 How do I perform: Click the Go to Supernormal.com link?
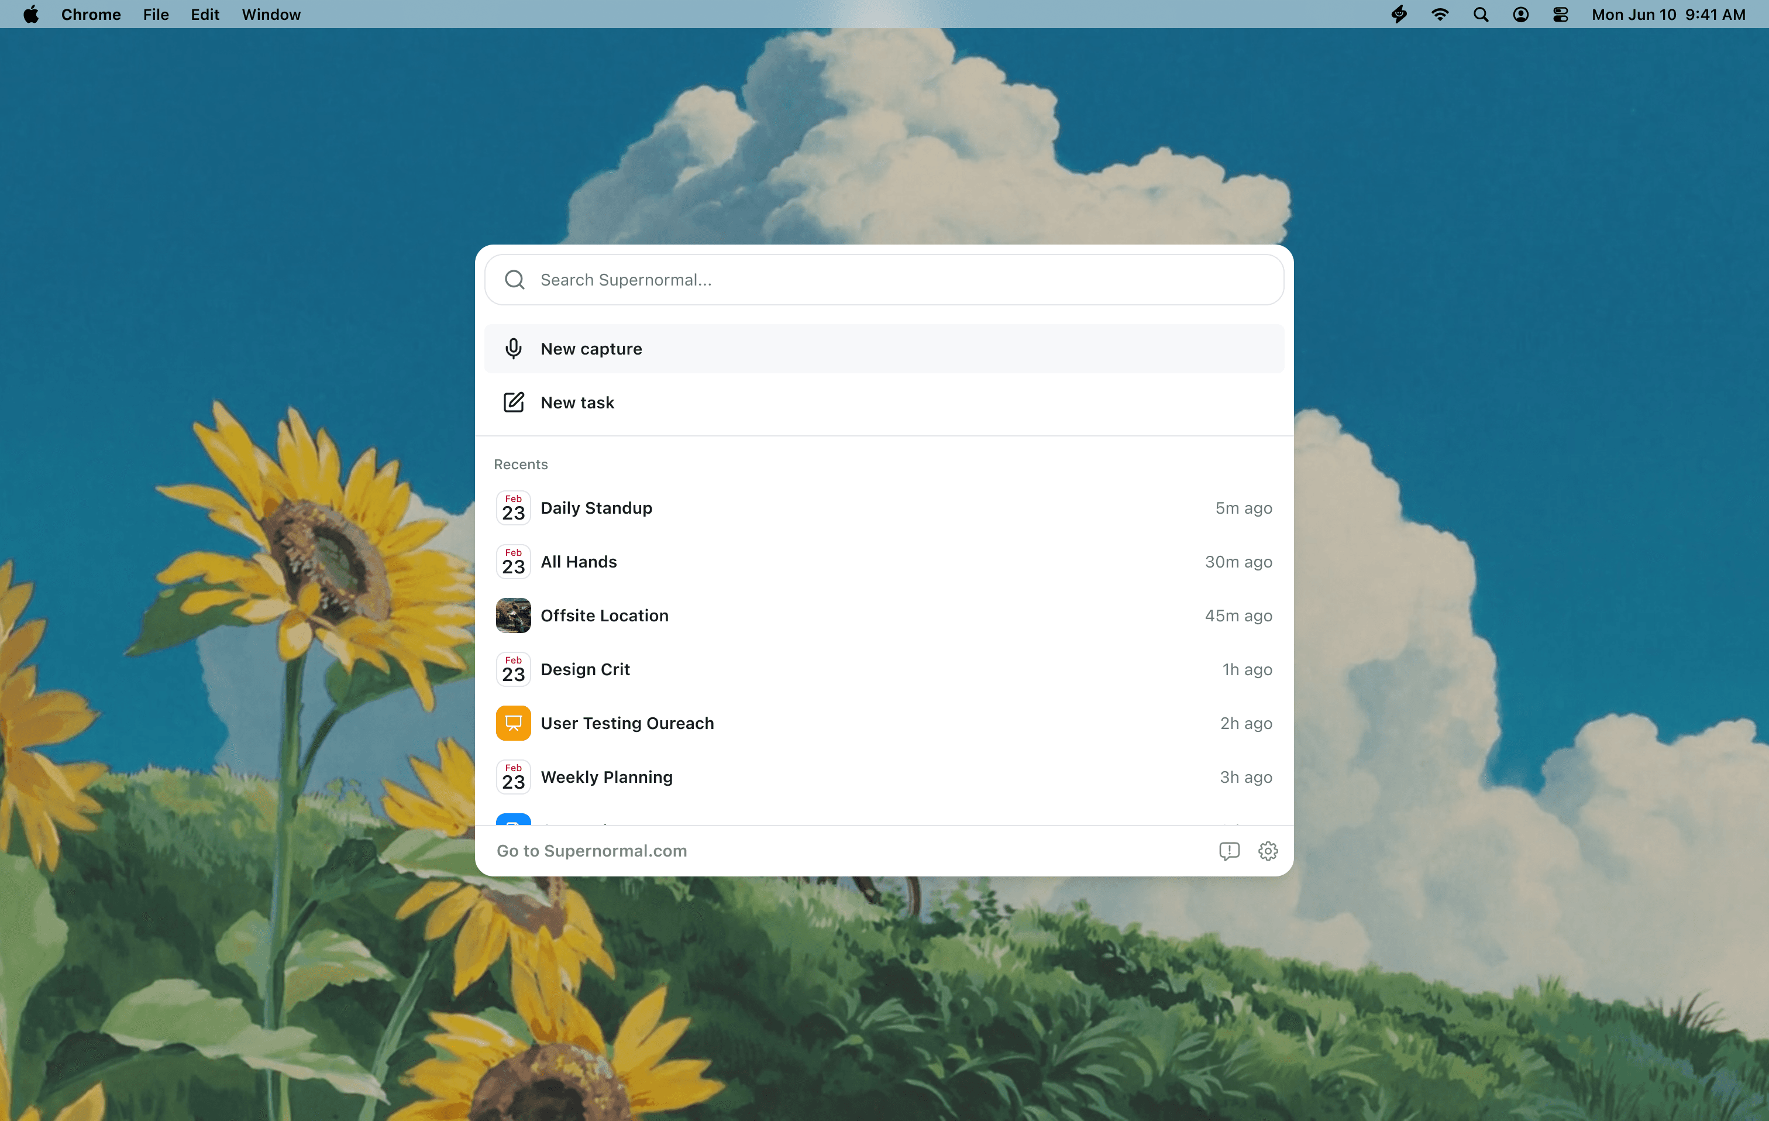point(591,851)
